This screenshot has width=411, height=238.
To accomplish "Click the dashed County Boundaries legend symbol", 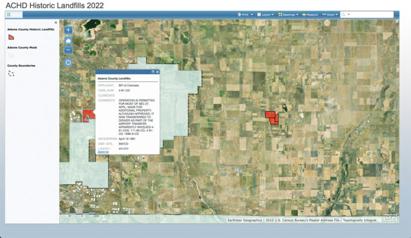I will pos(11,73).
